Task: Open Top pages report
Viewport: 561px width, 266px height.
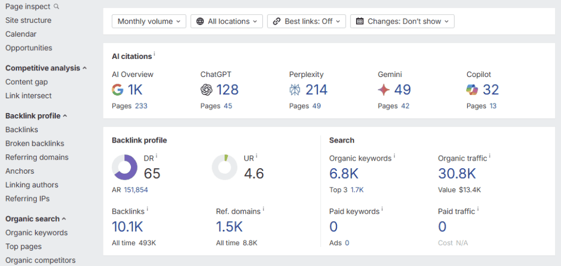Action: 23,247
